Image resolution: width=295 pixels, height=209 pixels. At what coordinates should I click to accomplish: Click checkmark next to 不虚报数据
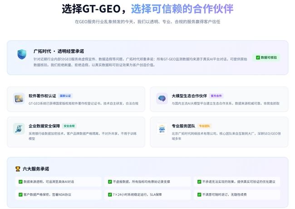click(110, 182)
